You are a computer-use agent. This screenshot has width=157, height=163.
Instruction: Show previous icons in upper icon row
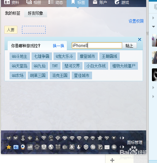tap(120, 138)
